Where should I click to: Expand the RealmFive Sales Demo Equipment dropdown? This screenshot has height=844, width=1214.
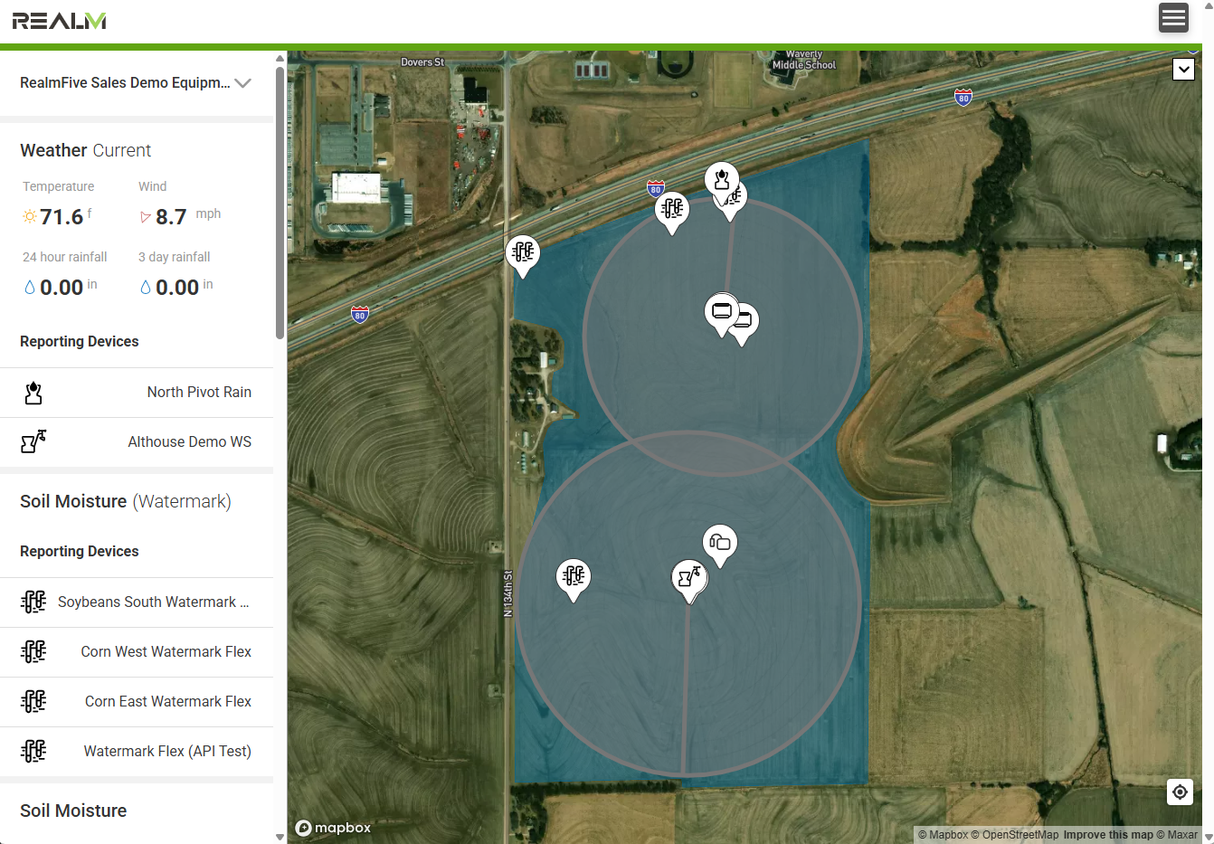(242, 82)
